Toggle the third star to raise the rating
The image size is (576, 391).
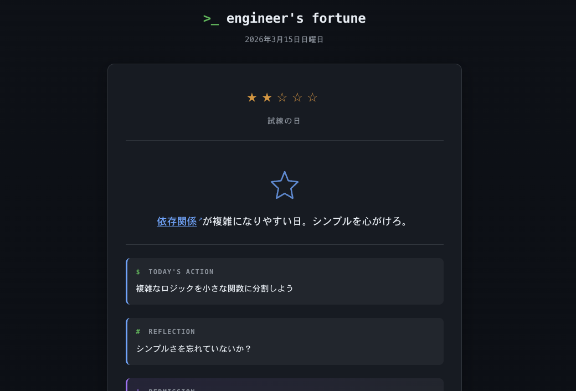click(282, 97)
